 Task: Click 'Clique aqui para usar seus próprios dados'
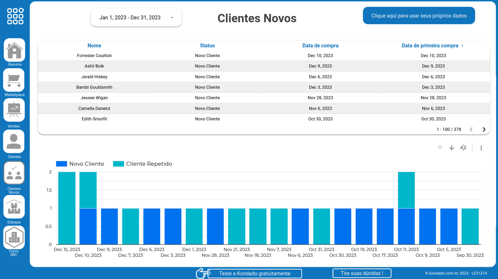[x=418, y=15]
